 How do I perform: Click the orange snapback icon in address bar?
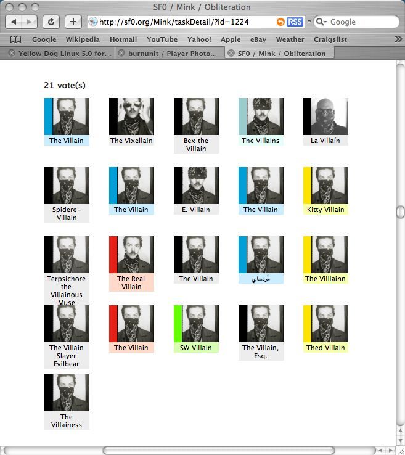point(280,22)
